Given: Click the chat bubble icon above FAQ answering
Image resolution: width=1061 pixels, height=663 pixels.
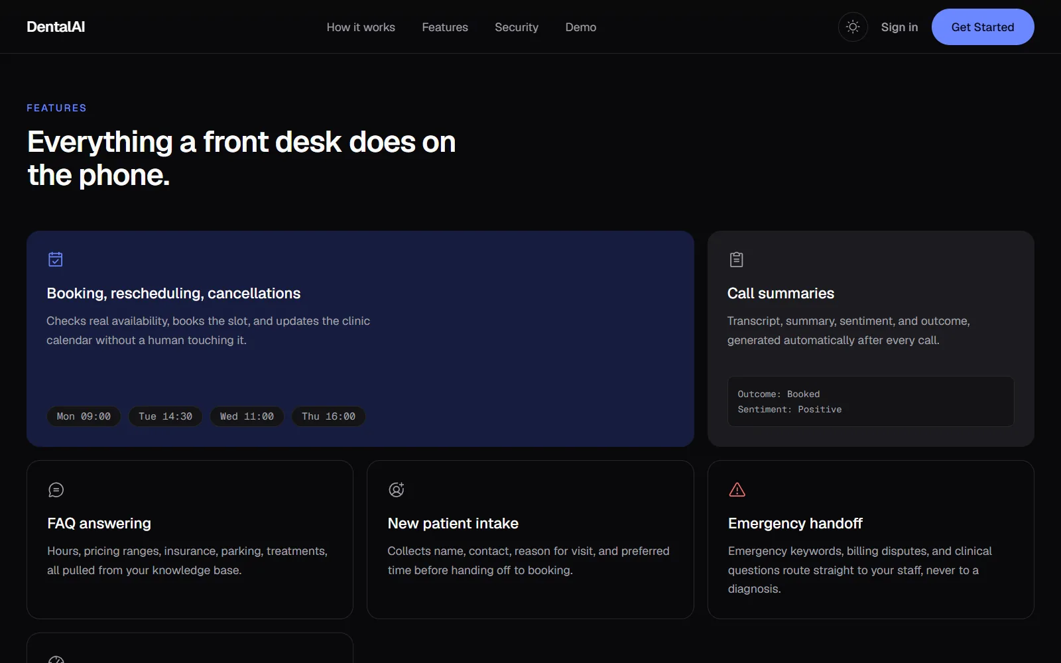Looking at the screenshot, I should 56,490.
